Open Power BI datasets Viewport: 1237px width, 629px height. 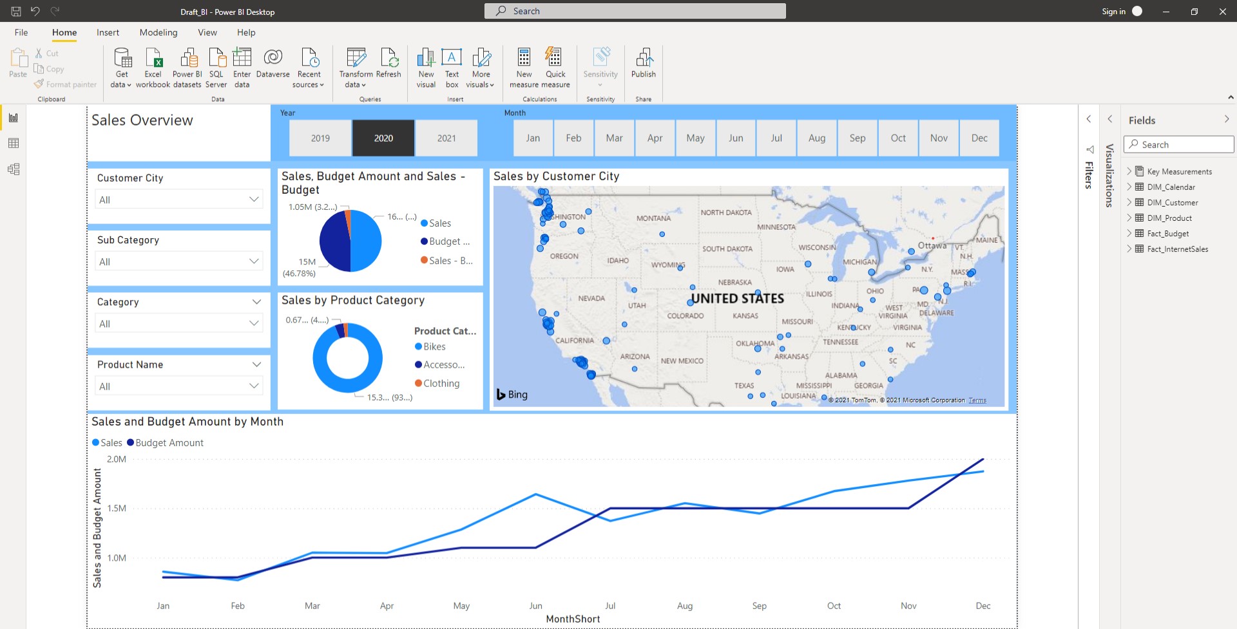tap(187, 68)
